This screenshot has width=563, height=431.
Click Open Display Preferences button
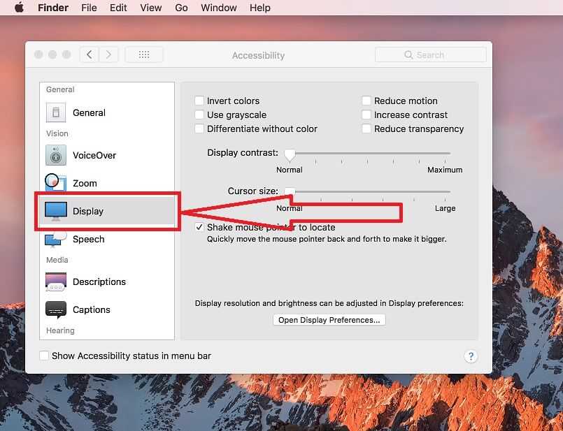coord(329,319)
